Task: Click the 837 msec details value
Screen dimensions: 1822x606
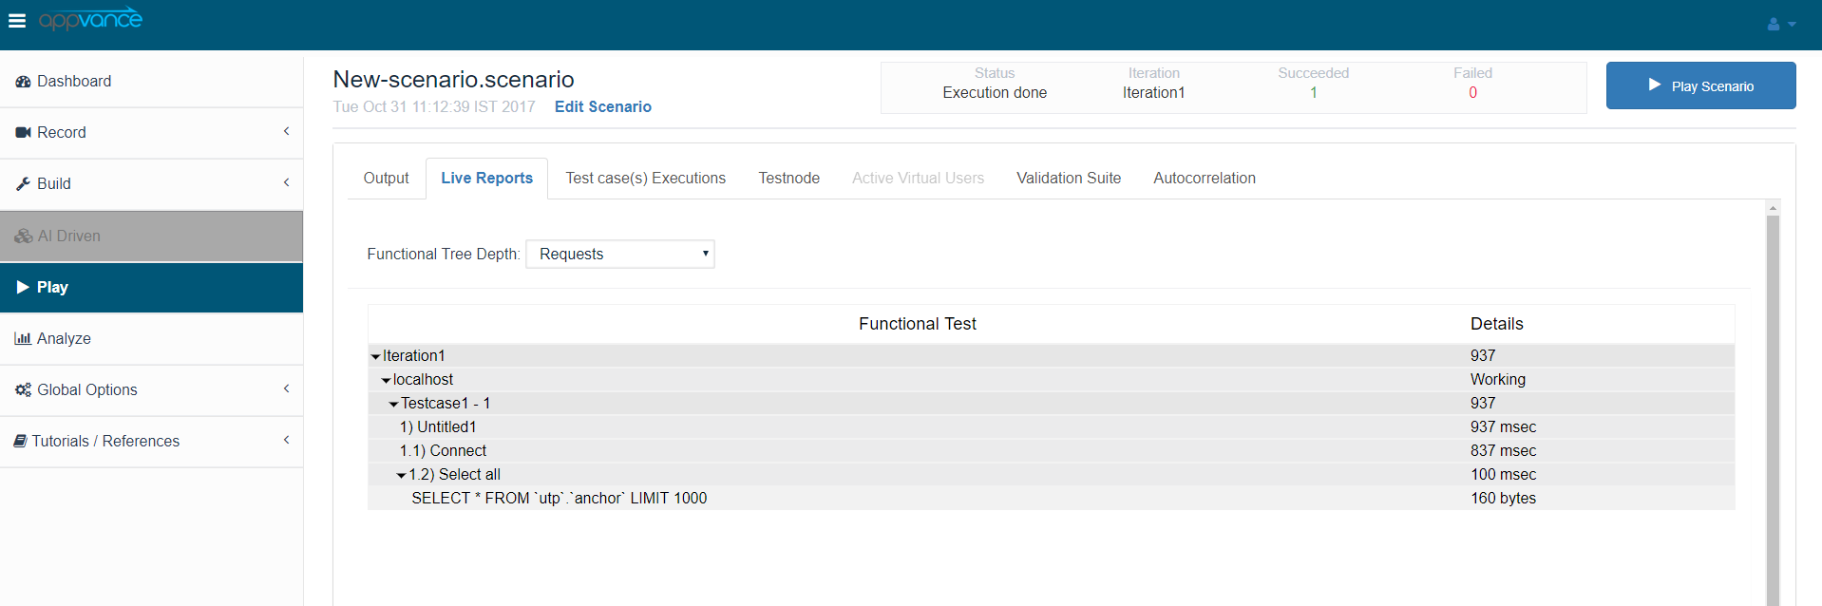Action: click(x=1504, y=451)
